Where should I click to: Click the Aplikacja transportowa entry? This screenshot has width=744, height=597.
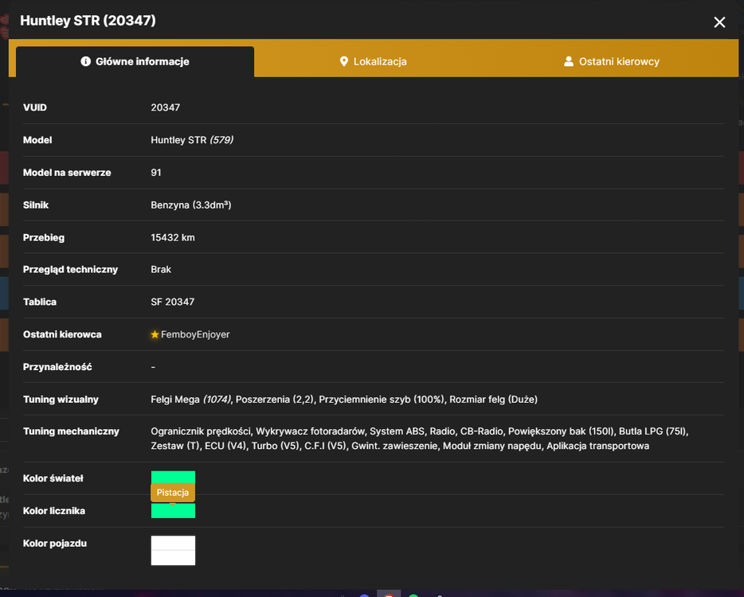[597, 446]
